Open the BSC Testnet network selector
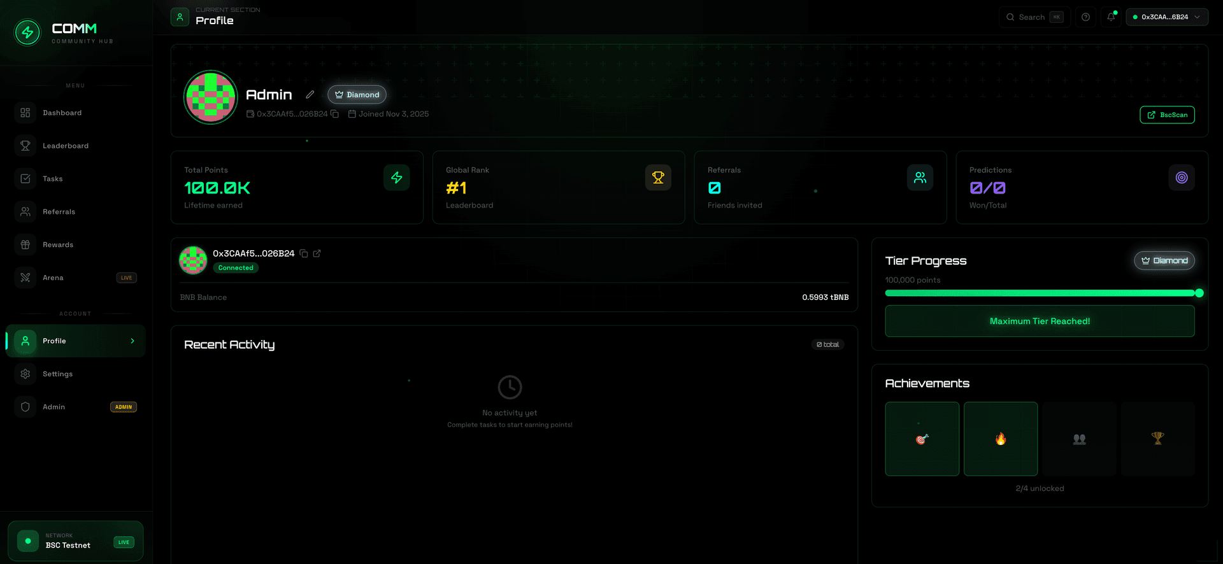The height and width of the screenshot is (564, 1223). pos(75,541)
